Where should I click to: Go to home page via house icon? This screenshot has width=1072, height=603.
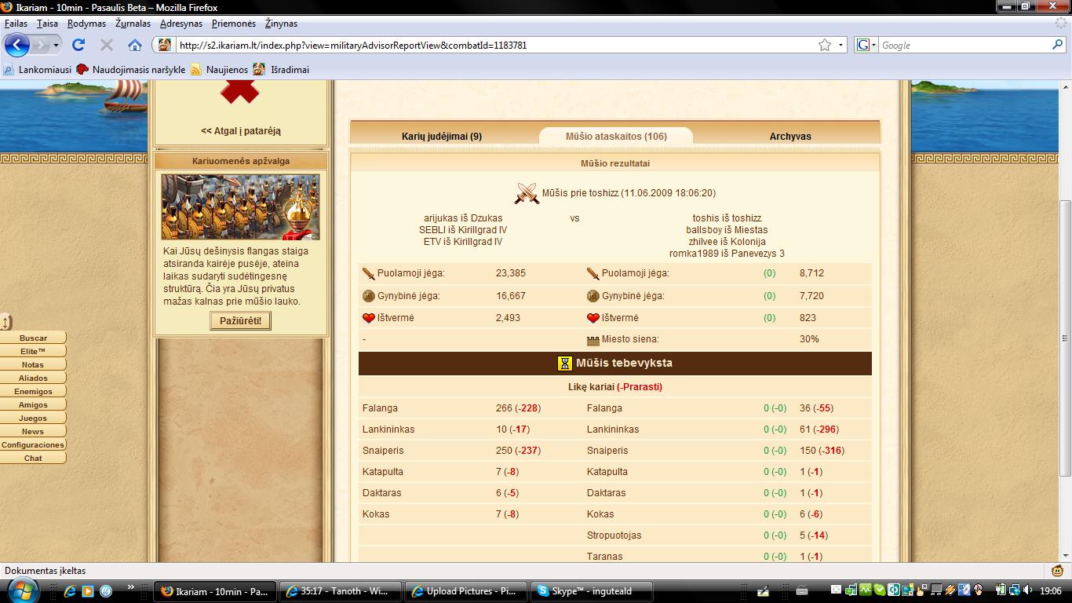pyautogui.click(x=135, y=45)
